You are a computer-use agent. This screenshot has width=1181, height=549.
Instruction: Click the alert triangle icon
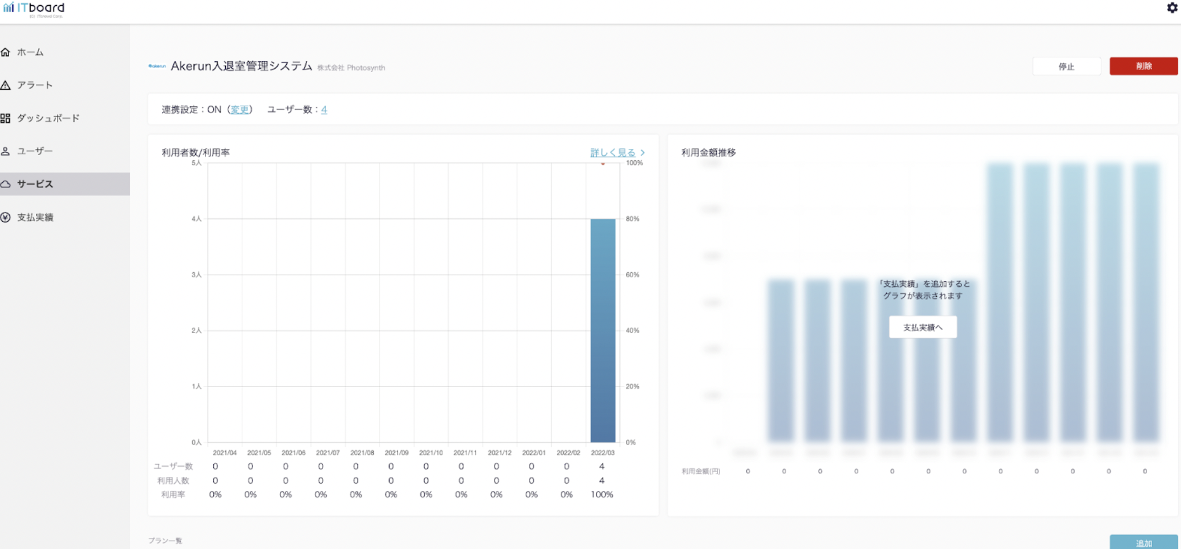6,85
